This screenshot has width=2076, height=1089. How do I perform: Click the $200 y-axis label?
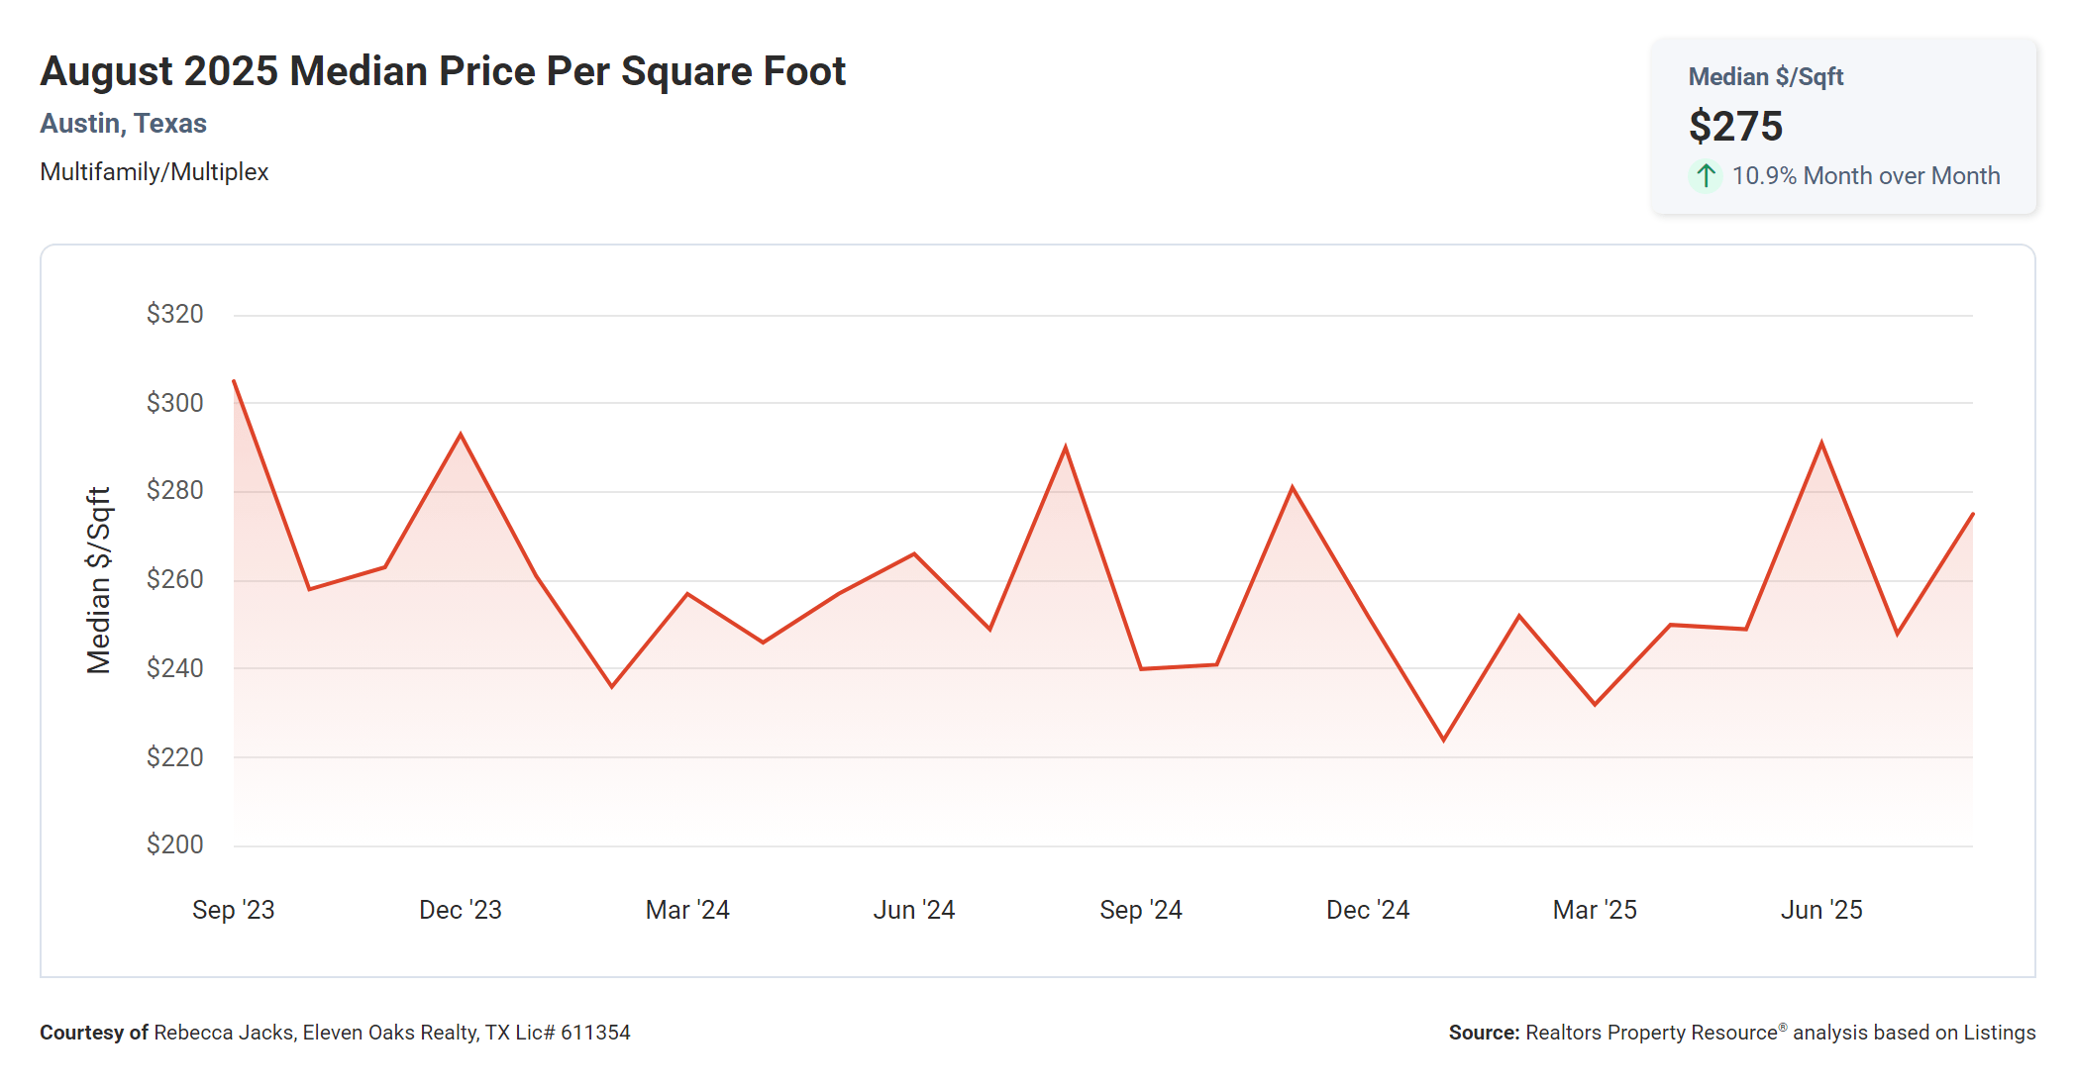coord(174,844)
